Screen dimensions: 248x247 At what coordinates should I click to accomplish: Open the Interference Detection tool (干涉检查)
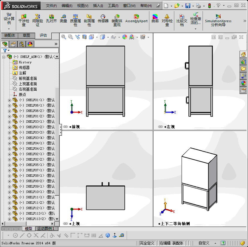pos(24,20)
